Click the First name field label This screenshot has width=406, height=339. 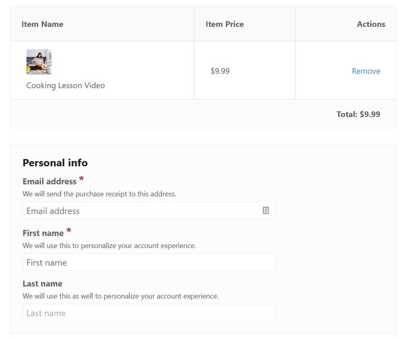click(43, 233)
